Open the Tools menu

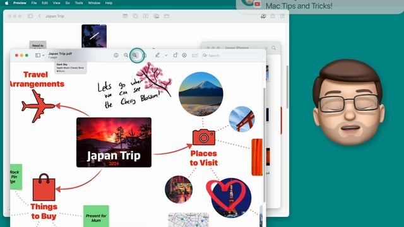tap(79, 3)
